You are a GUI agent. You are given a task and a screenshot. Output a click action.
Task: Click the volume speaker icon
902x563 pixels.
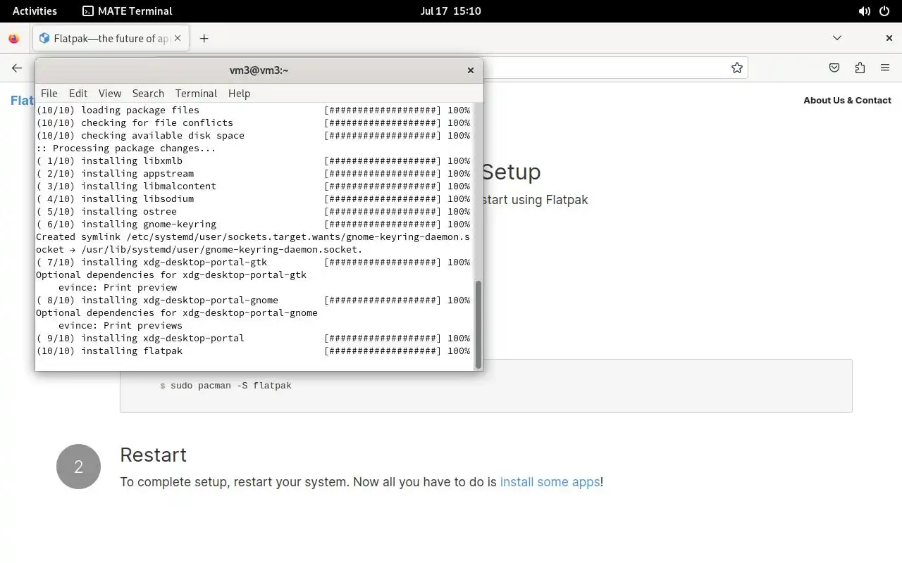pos(865,11)
